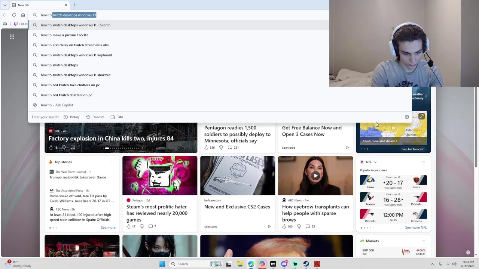Open "Check more alert details" link

coord(380,141)
